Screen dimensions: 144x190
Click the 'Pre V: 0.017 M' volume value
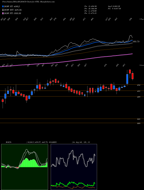[114, 9]
